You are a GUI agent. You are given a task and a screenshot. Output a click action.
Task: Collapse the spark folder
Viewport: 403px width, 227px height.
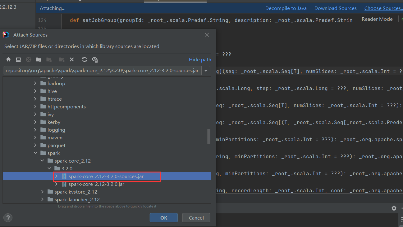click(35, 153)
